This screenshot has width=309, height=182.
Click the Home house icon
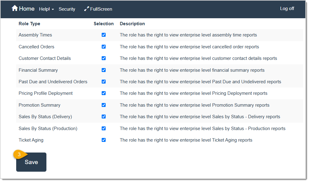click(x=14, y=8)
